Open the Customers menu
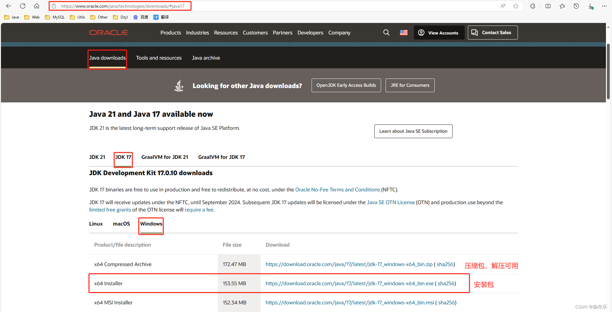This screenshot has height=312, width=612. click(x=255, y=33)
